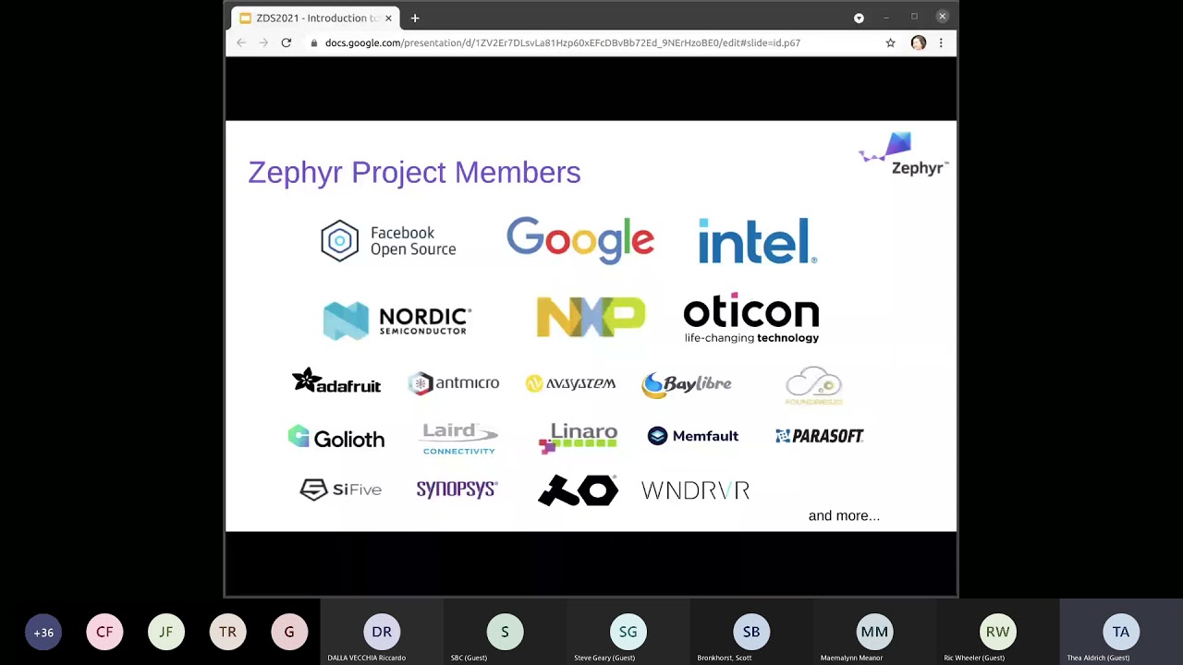The height and width of the screenshot is (665, 1183).
Task: Click the Foundries.io cloud logo
Action: coord(813,386)
